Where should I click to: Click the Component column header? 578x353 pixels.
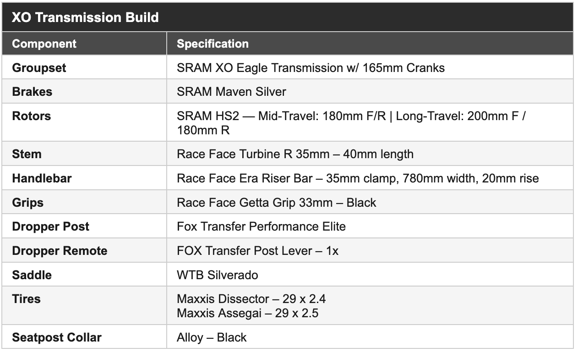click(x=44, y=44)
